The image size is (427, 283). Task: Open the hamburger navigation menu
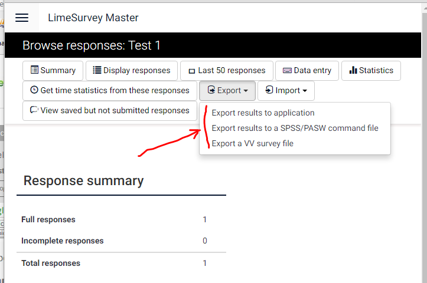coord(22,18)
